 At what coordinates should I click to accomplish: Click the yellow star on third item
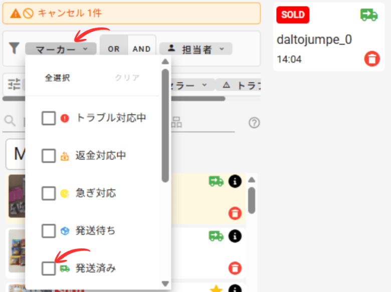tap(216, 288)
